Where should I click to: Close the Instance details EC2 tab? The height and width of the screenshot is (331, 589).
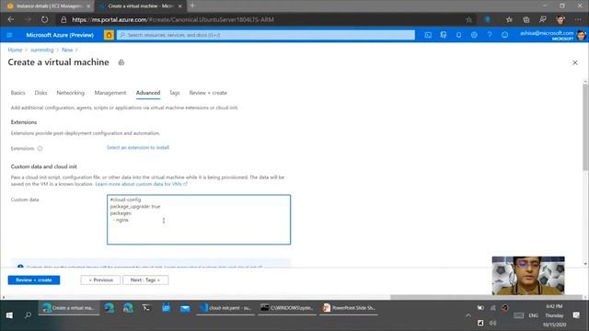click(88, 6)
